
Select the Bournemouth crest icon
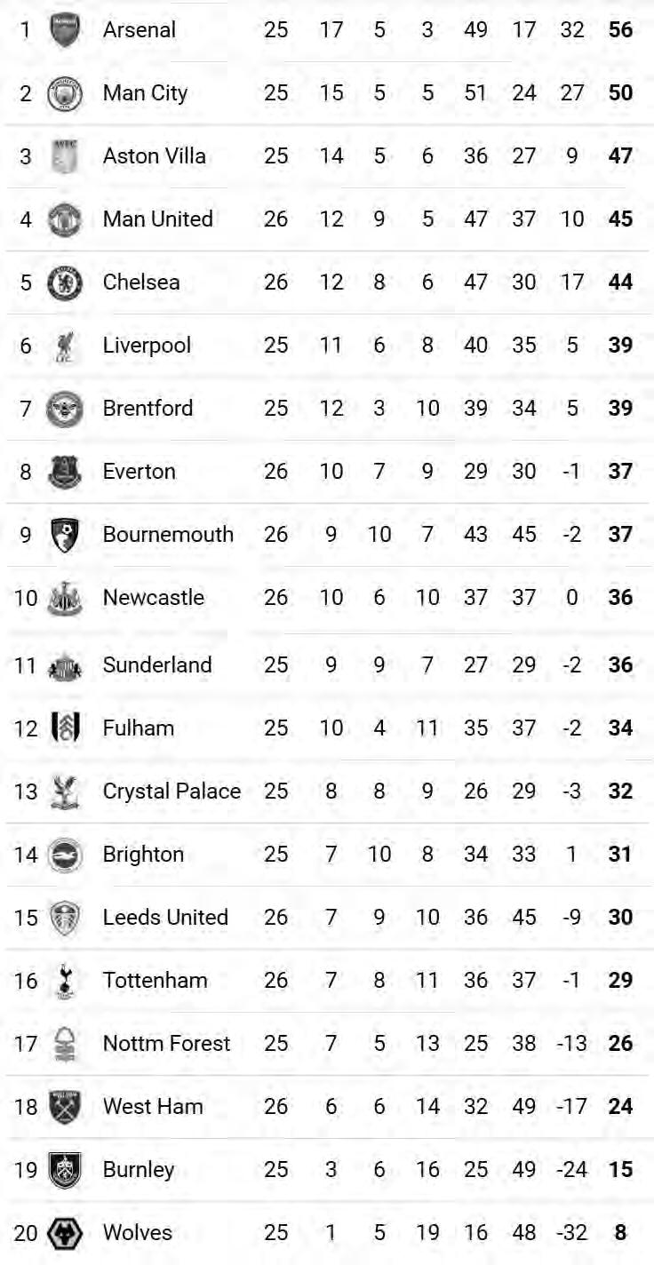click(65, 535)
